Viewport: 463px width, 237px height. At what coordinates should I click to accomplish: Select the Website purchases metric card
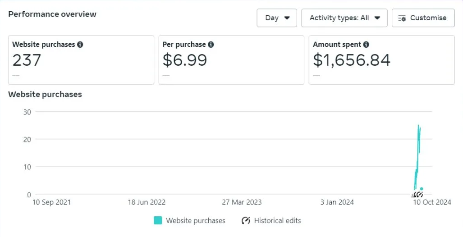pos(81,60)
